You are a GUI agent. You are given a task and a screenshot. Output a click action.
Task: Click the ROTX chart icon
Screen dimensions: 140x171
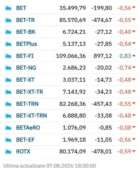8,152
